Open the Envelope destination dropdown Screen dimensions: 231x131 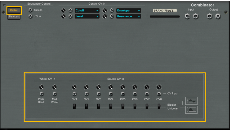pos(129,11)
